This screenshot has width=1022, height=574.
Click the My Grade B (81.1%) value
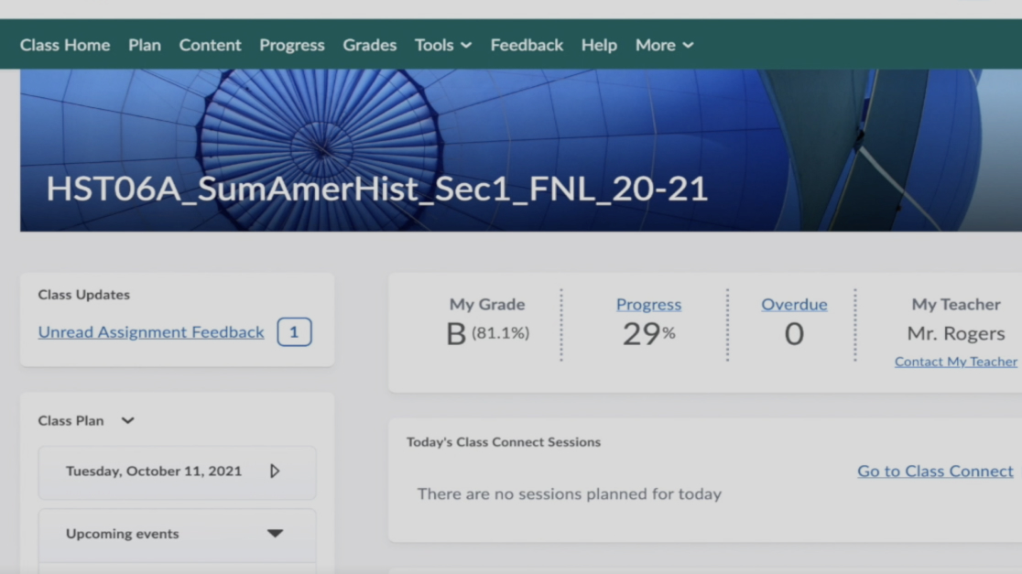(x=487, y=334)
